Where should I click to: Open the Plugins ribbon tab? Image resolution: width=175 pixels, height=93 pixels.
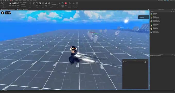35,1
